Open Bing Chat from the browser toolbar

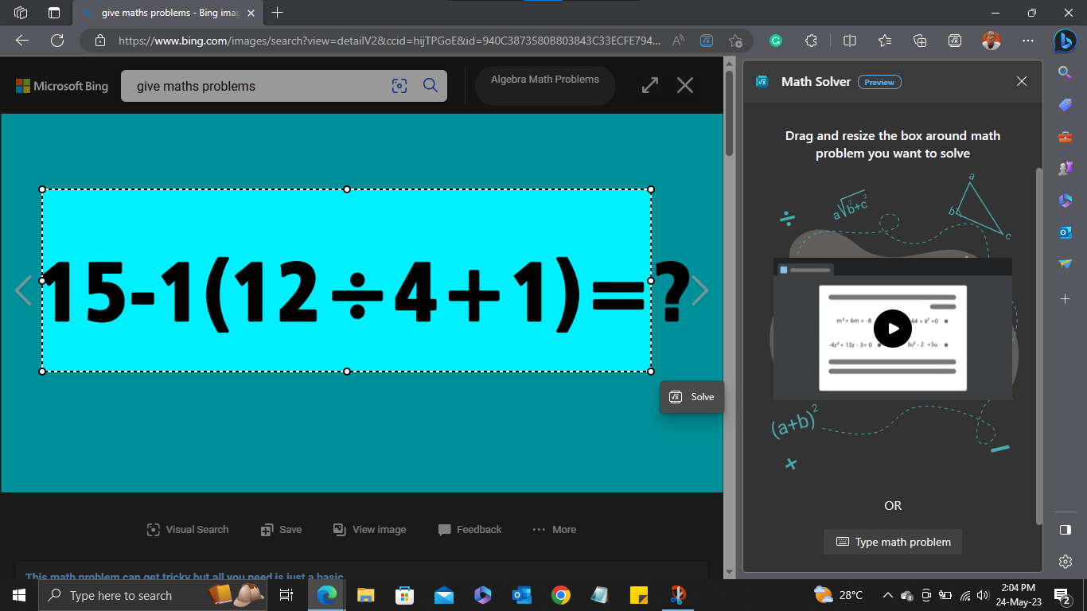[1065, 41]
